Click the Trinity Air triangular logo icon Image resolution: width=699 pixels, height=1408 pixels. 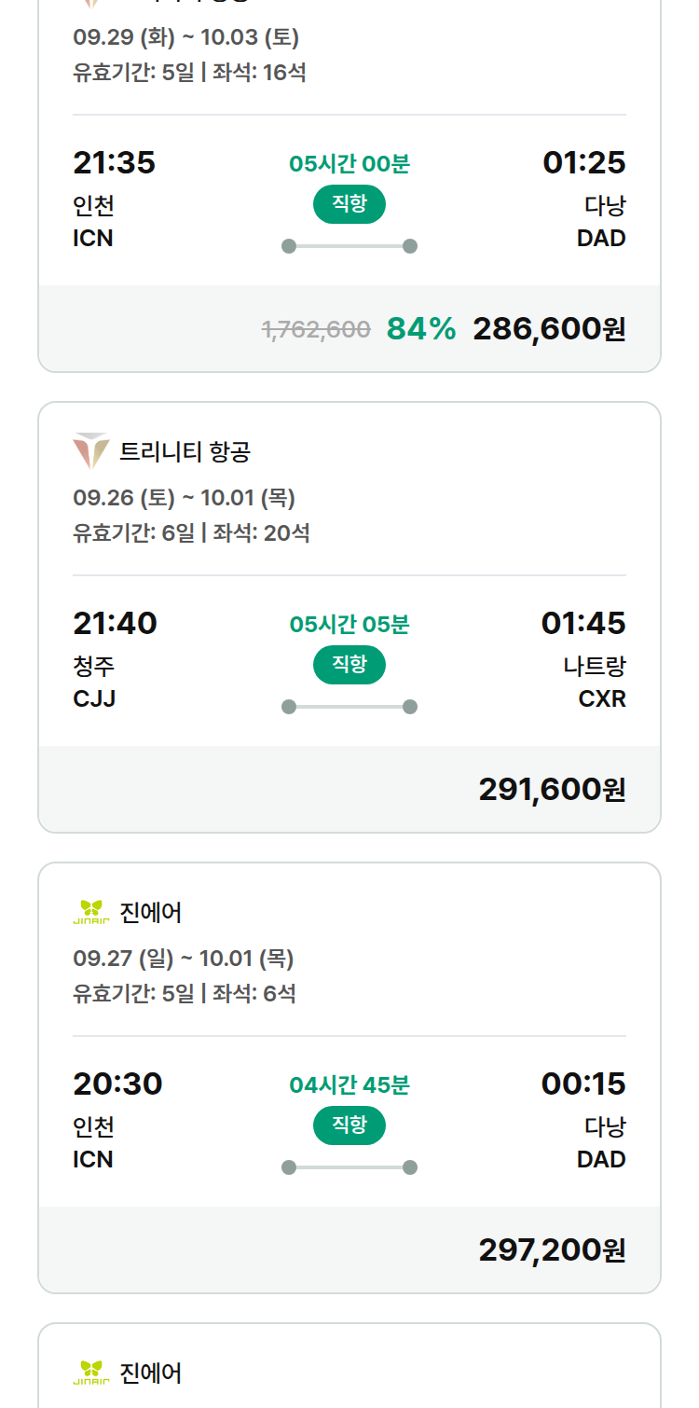pyautogui.click(x=91, y=452)
